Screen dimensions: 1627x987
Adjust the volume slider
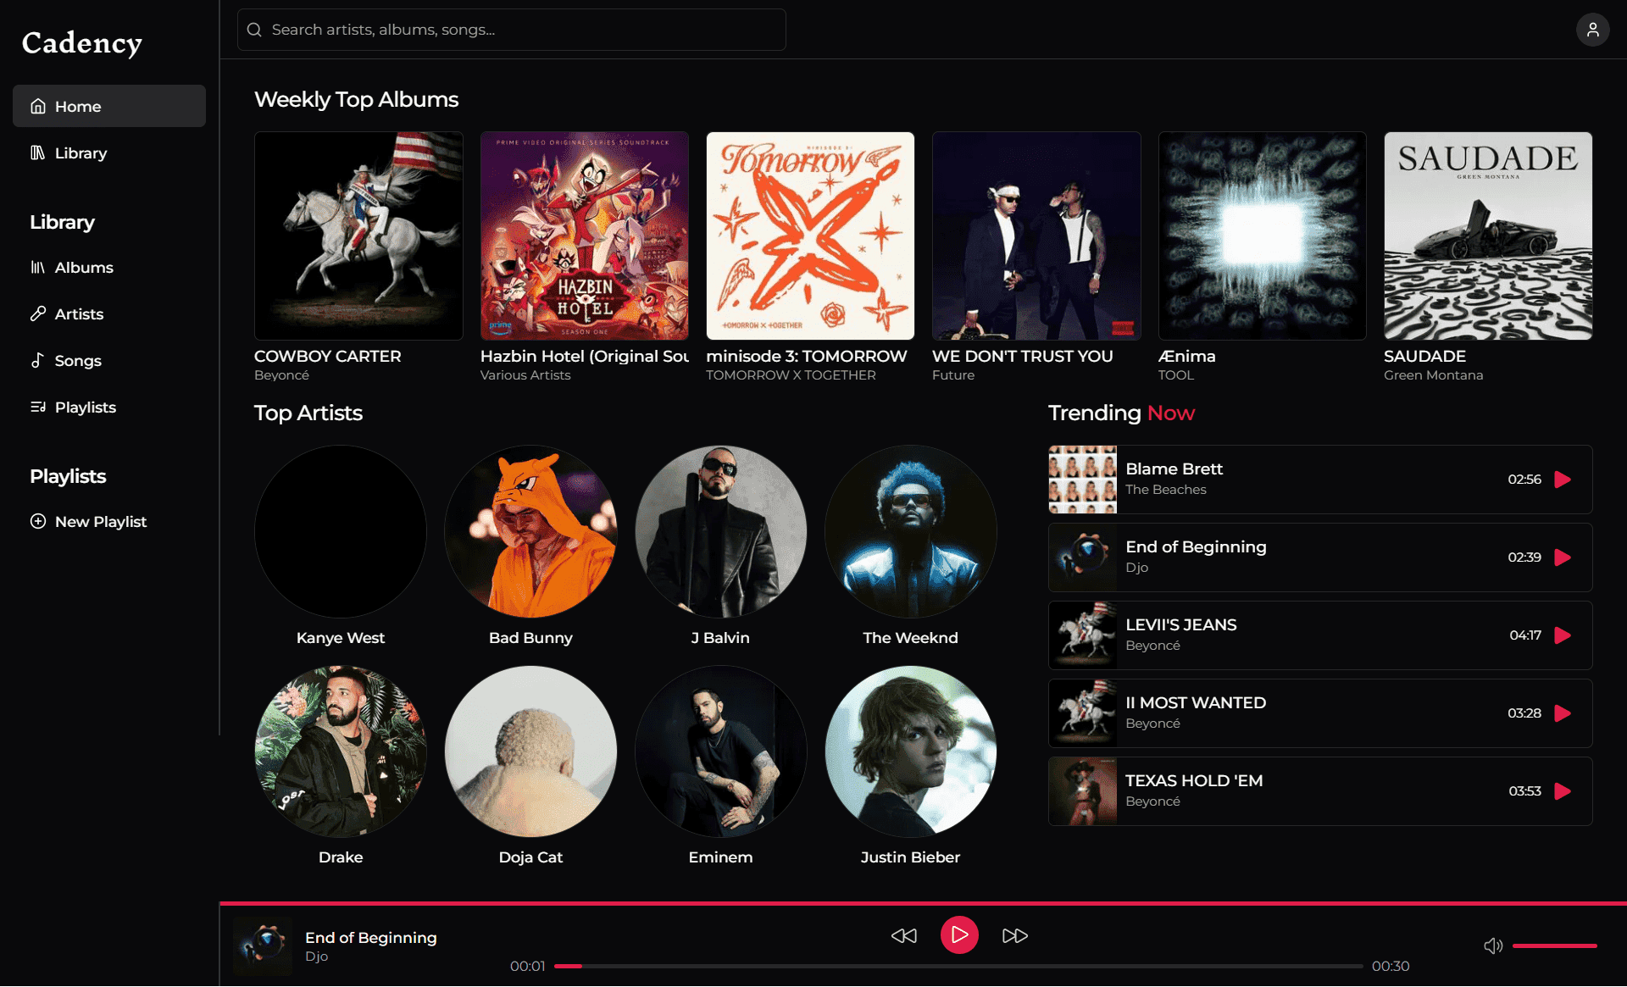pyautogui.click(x=1554, y=945)
